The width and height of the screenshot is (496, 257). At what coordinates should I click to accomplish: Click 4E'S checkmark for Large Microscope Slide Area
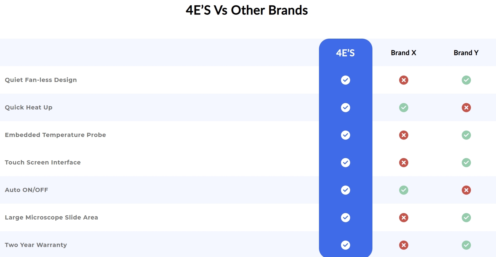click(345, 218)
